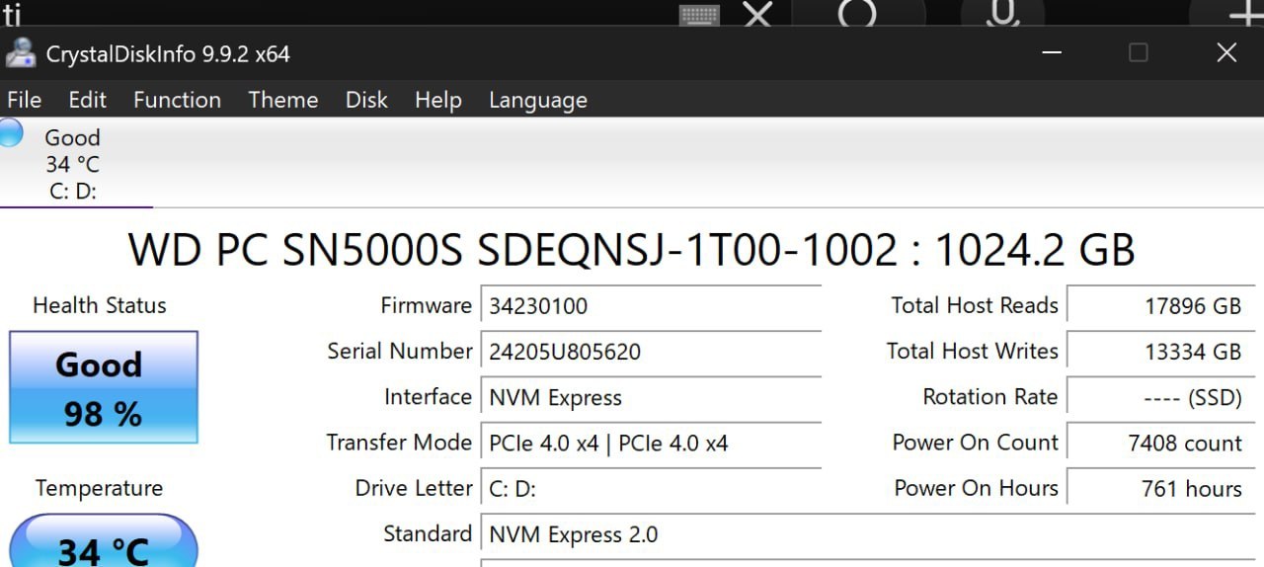The height and width of the screenshot is (567, 1264).
Task: Click the Power On Hours value 761 hours
Action: coord(1160,488)
